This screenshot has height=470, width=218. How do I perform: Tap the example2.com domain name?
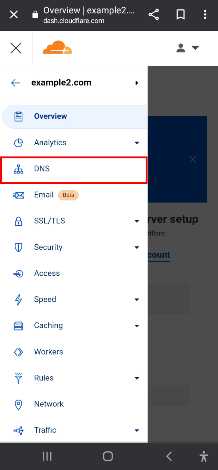[61, 83]
